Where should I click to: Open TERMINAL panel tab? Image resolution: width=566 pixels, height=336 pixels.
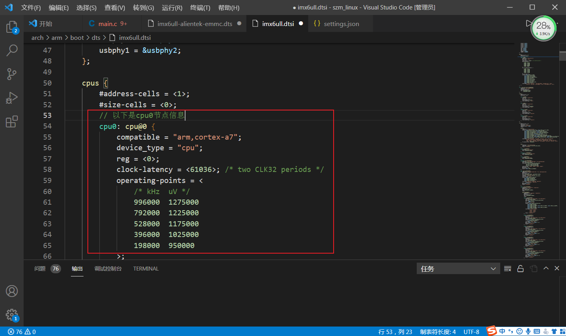point(146,269)
